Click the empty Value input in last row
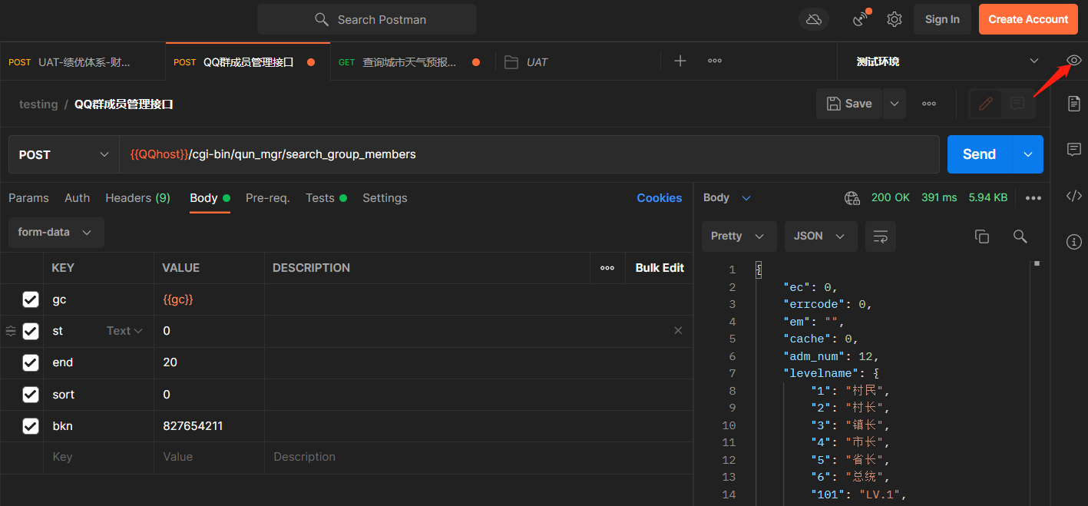This screenshot has width=1088, height=506. tap(209, 457)
